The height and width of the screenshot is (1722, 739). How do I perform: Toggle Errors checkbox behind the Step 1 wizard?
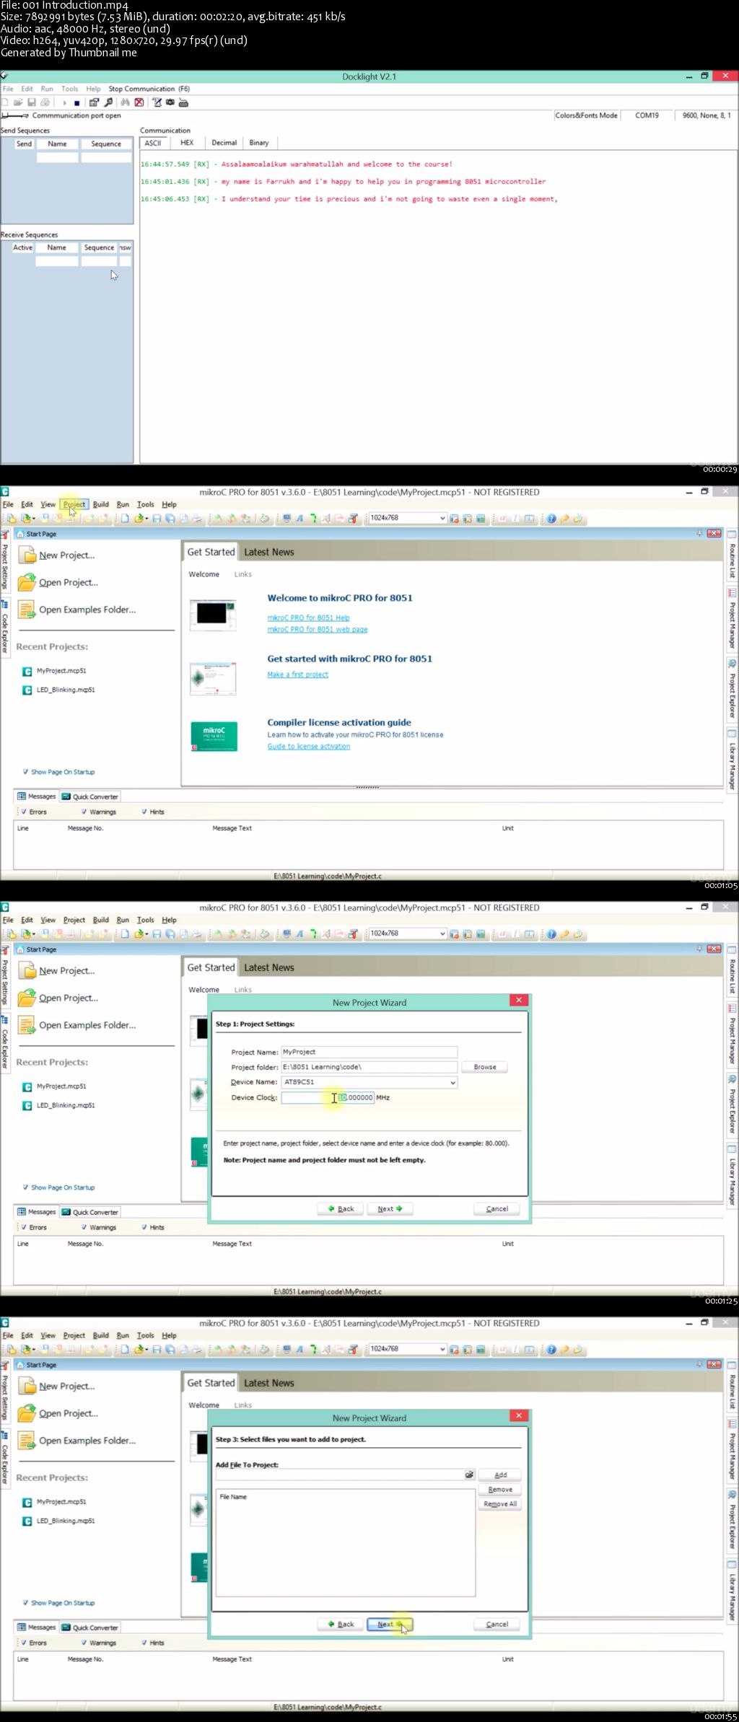pyautogui.click(x=23, y=1227)
